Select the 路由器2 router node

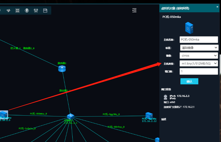(62, 69)
